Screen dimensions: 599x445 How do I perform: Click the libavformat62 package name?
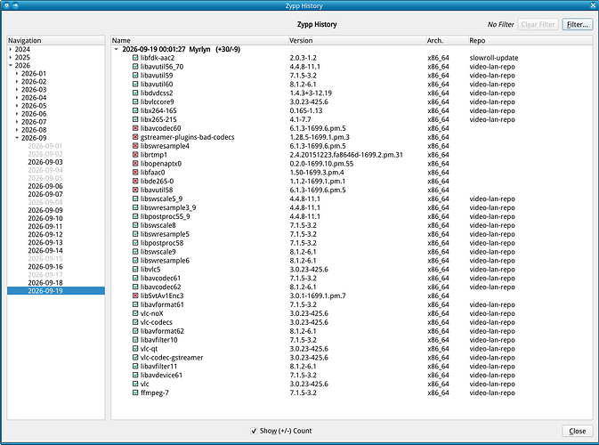pyautogui.click(x=162, y=331)
